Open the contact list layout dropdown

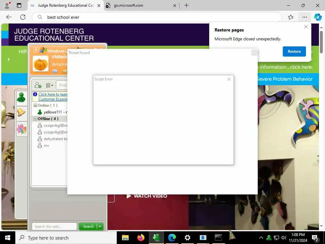point(50,85)
